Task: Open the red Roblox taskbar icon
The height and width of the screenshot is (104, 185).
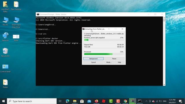Action: click(103, 101)
